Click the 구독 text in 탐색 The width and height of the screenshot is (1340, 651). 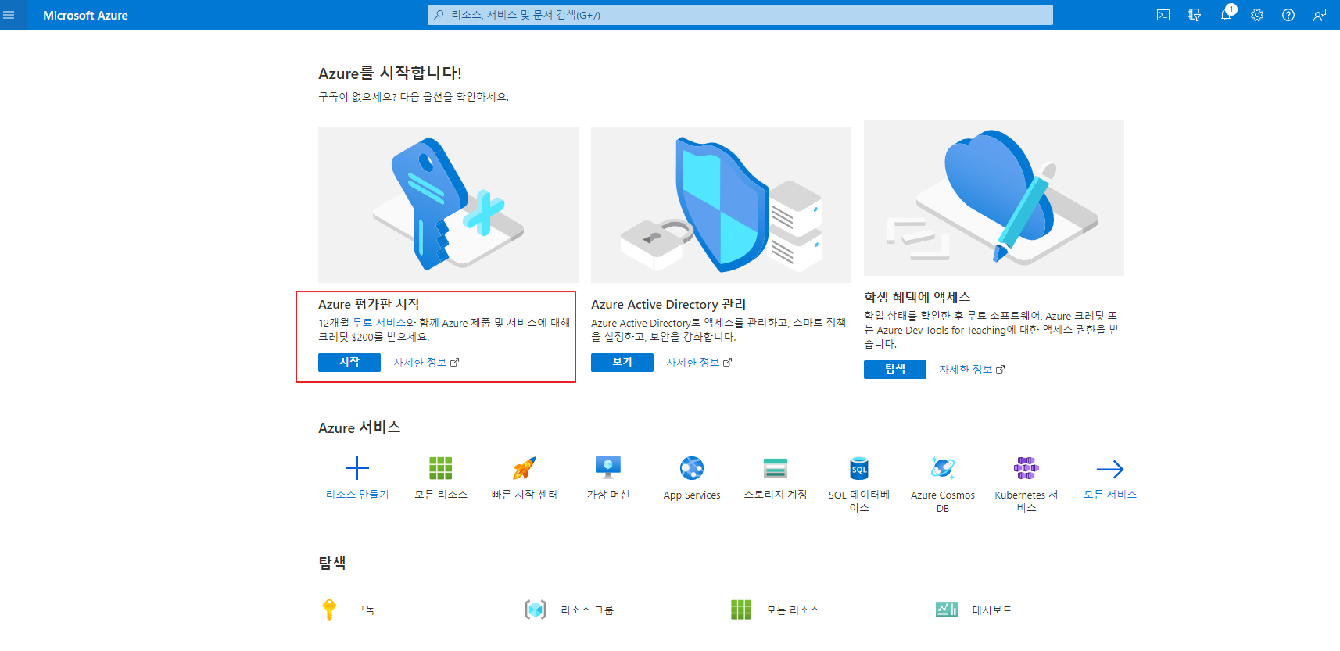tap(365, 610)
